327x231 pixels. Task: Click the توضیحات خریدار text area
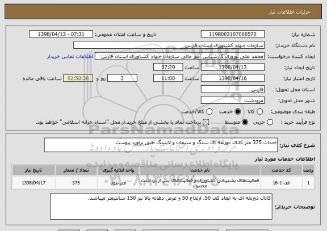coord(161,207)
